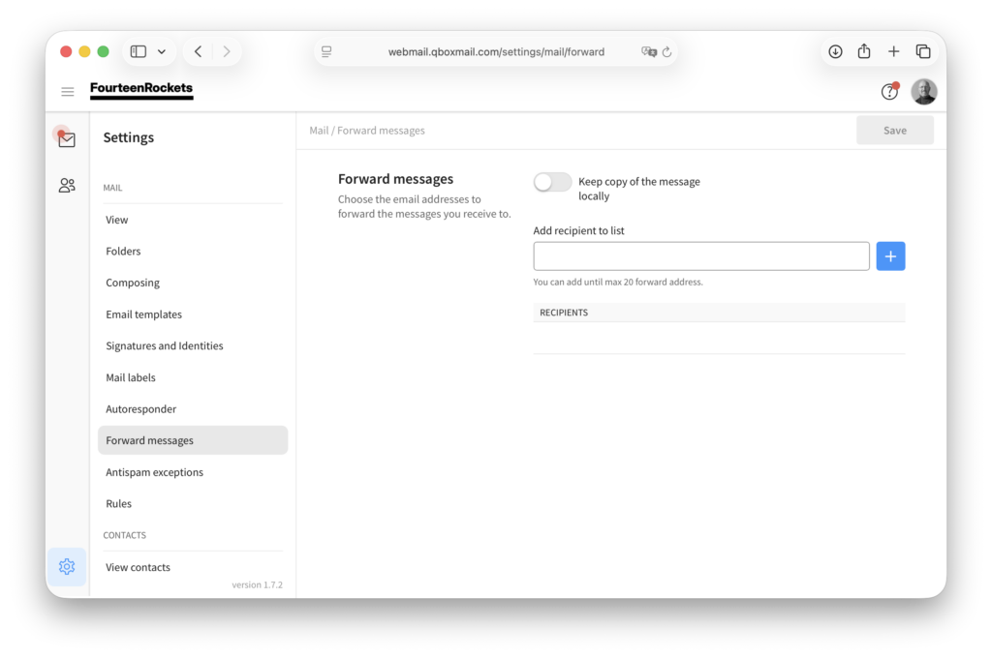This screenshot has height=658, width=992.
Task: Show the tab overview icon
Action: pos(923,52)
